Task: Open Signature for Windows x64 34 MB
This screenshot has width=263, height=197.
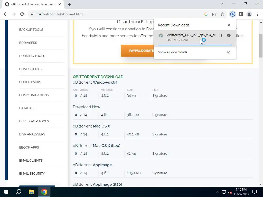Action: [160, 96]
